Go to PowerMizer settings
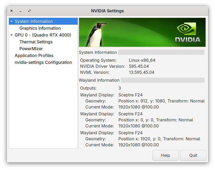 [31, 49]
